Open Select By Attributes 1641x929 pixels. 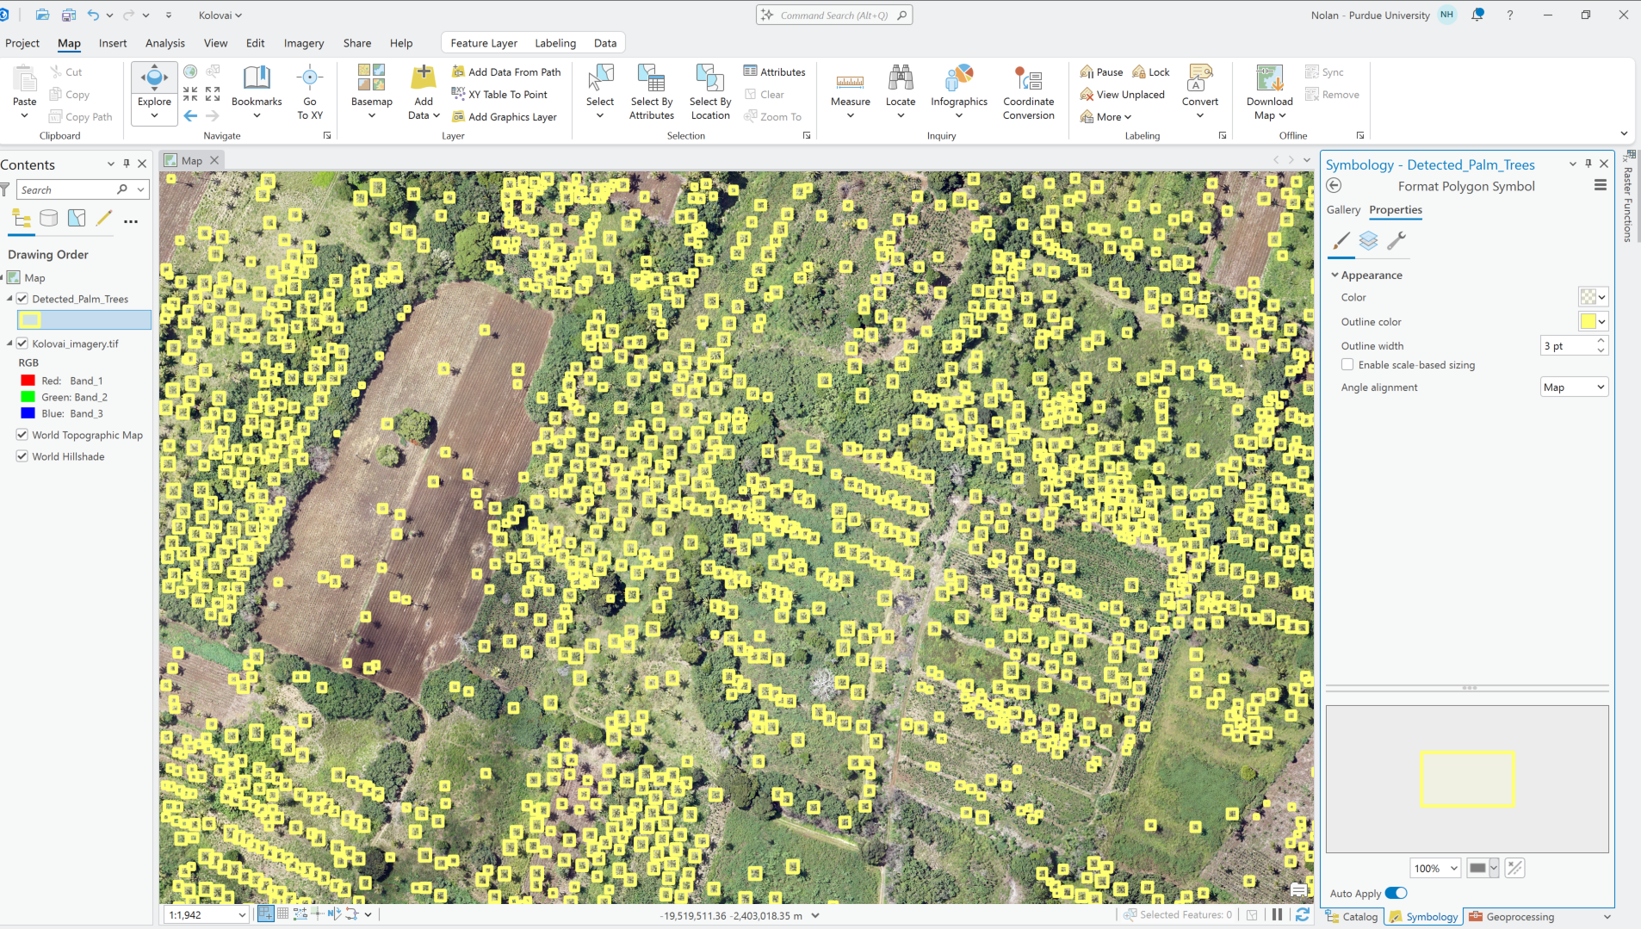click(x=652, y=91)
